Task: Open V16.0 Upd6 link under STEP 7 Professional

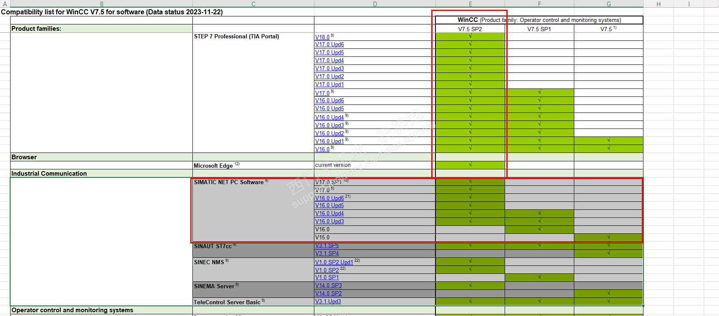Action: (330, 100)
